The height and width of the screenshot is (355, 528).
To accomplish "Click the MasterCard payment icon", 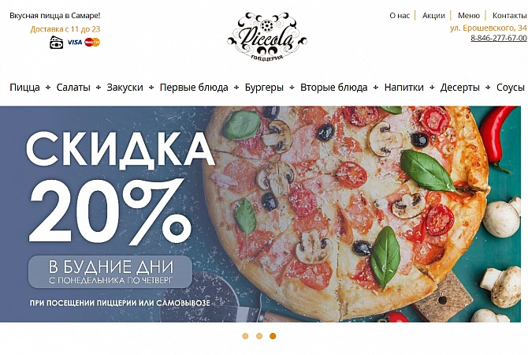I will tap(92, 42).
